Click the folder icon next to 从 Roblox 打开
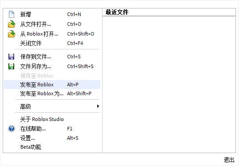Viewport: 239px width, 166px height. tap(12, 34)
